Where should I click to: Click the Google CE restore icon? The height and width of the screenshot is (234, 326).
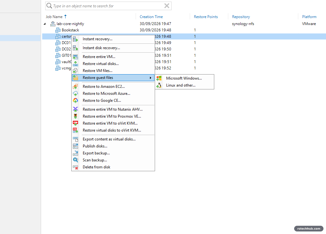click(x=75, y=101)
